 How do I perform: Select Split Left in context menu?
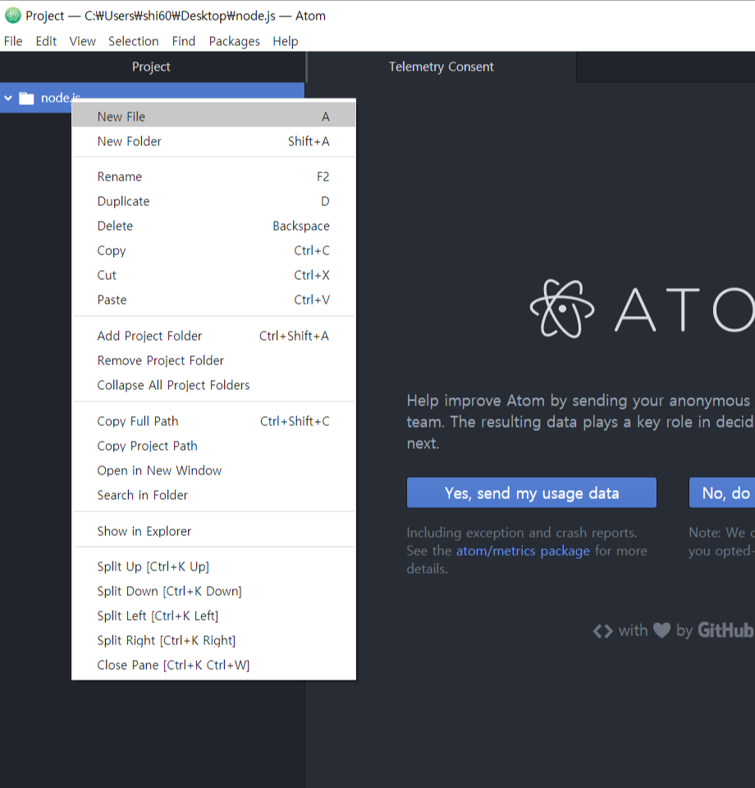[213, 616]
